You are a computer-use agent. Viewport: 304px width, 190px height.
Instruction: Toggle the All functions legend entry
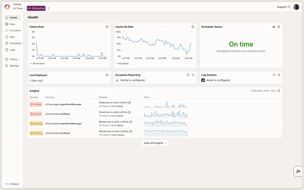click(x=38, y=64)
